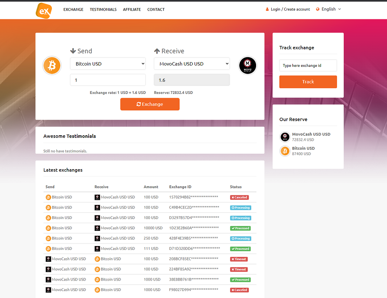Click the Exchange rate text under Send
Image resolution: width=387 pixels, height=298 pixels.
coord(118,93)
